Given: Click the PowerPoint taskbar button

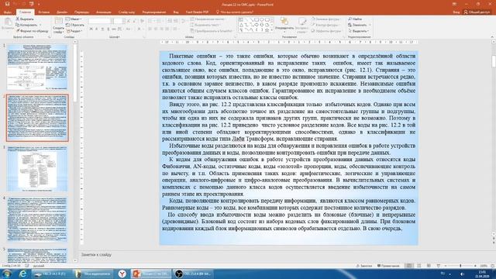Looking at the screenshot, I should (x=152, y=274).
